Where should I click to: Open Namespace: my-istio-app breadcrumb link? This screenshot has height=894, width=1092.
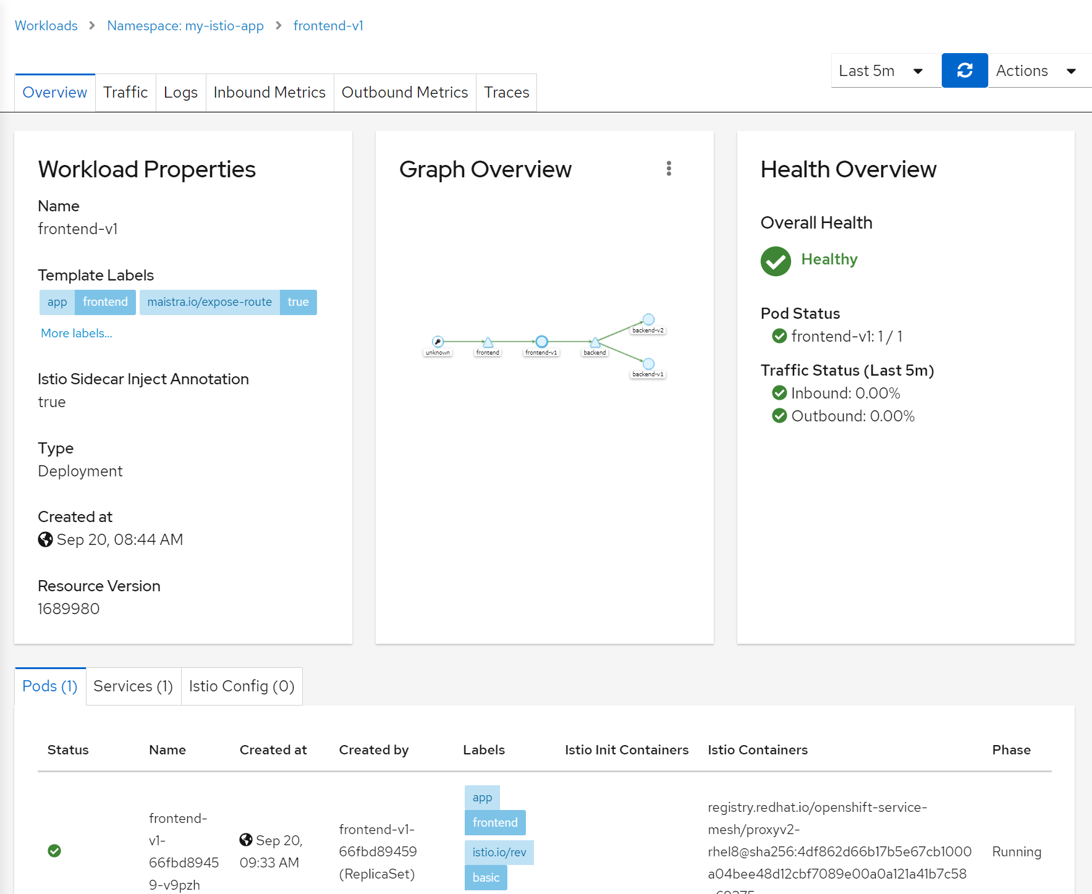[185, 25]
